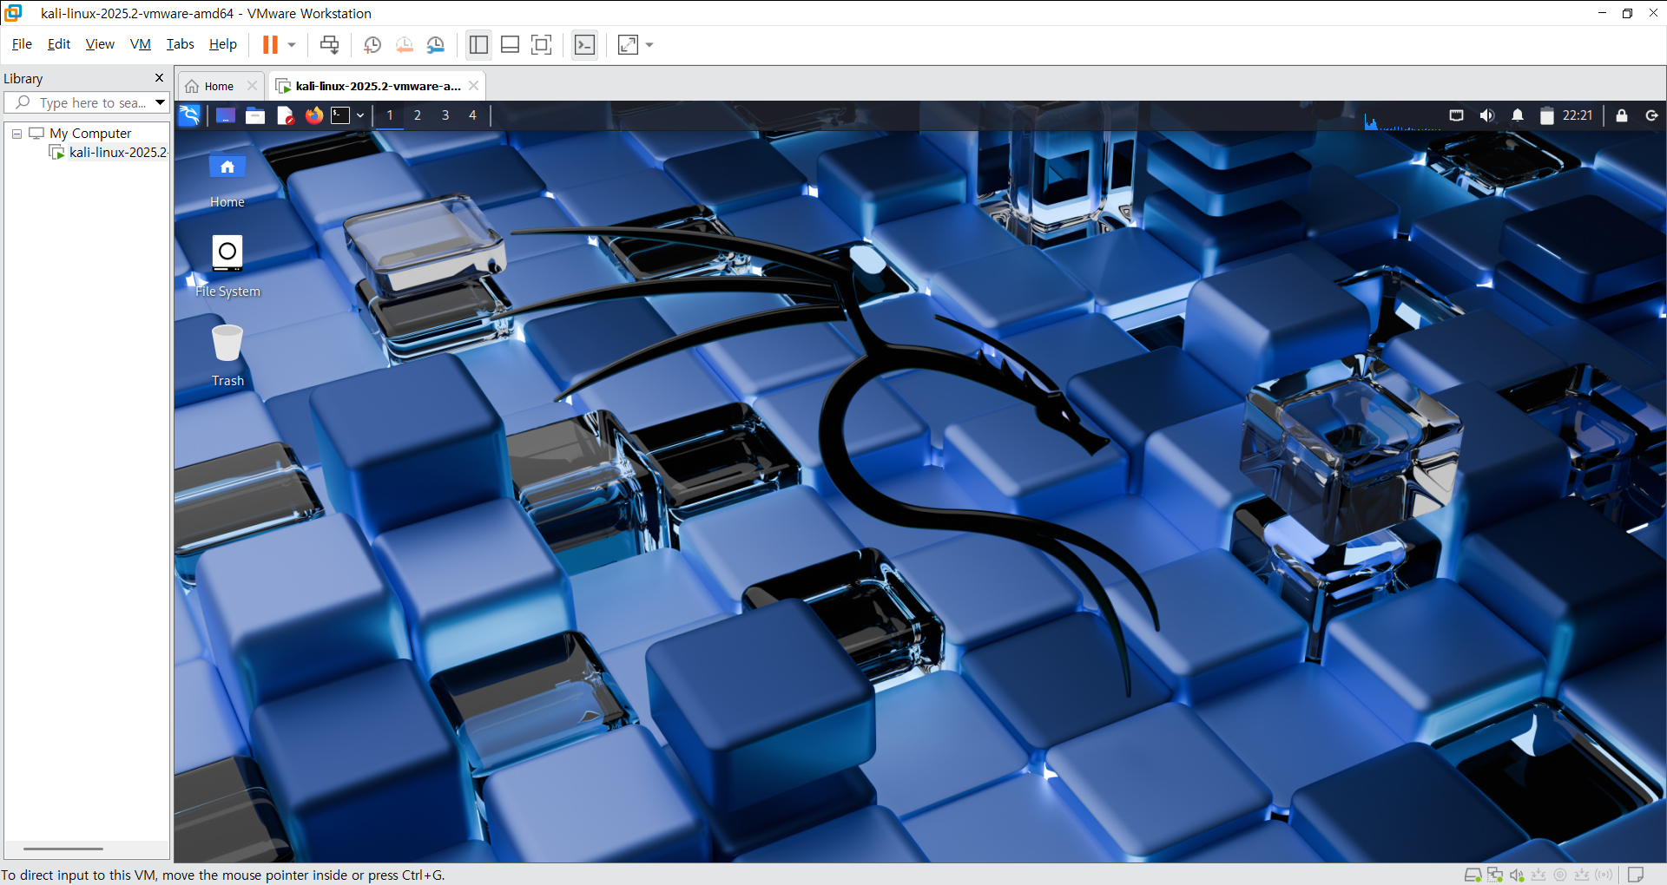Switch to workspace 1
Image resolution: width=1667 pixels, height=885 pixels.
pos(390,115)
